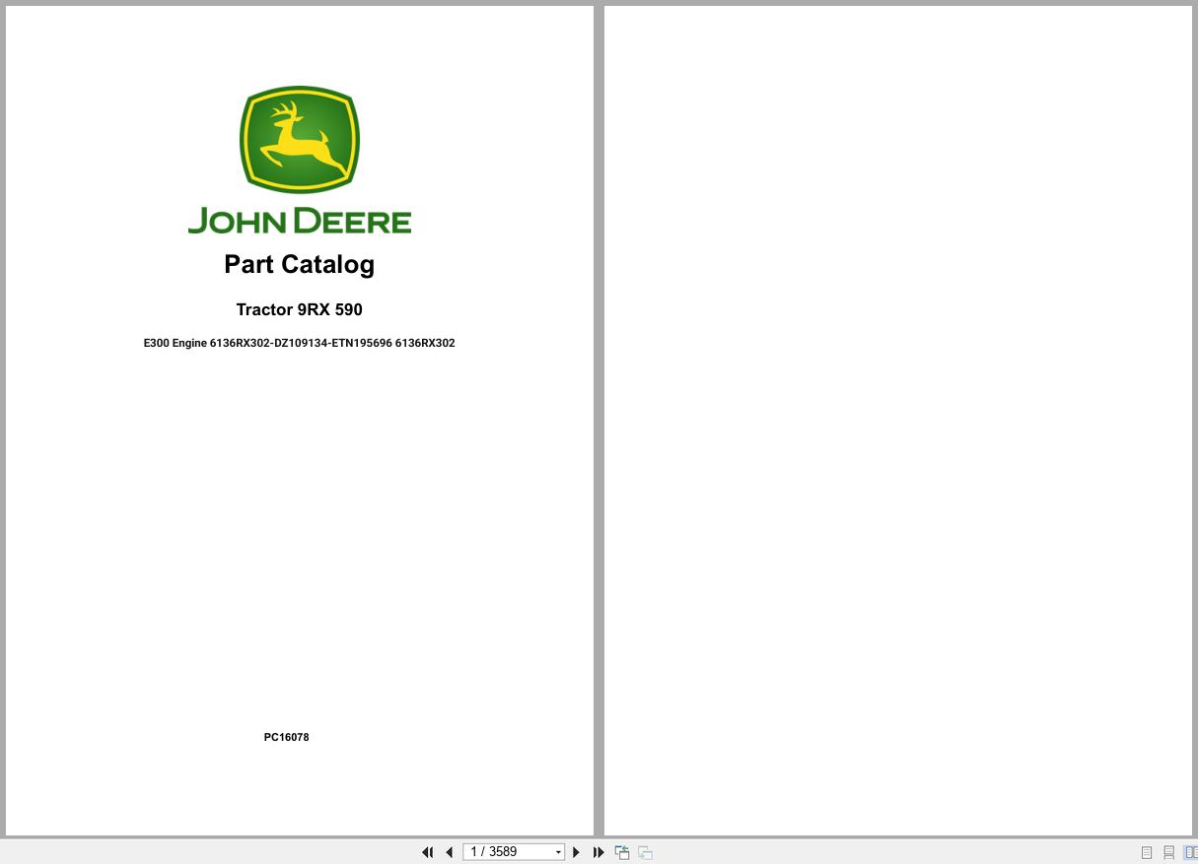Rotate the page counterclockwise
The image size is (1198, 864).
click(x=622, y=852)
